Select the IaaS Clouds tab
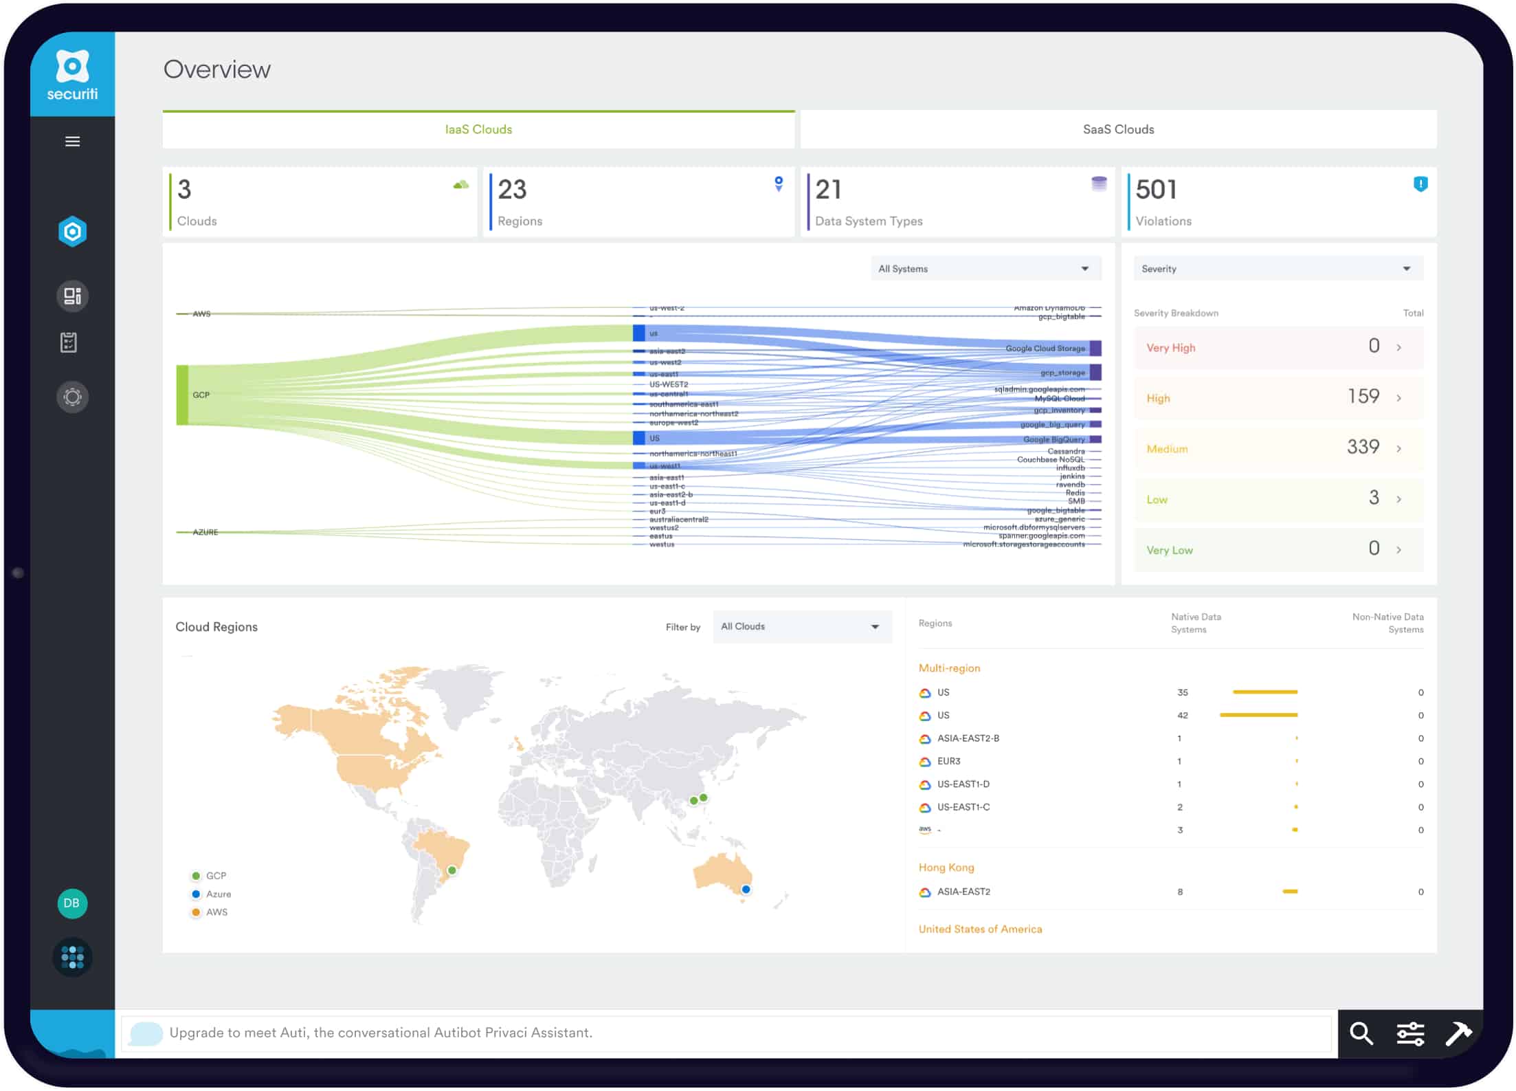This screenshot has width=1516, height=1091. point(479,129)
